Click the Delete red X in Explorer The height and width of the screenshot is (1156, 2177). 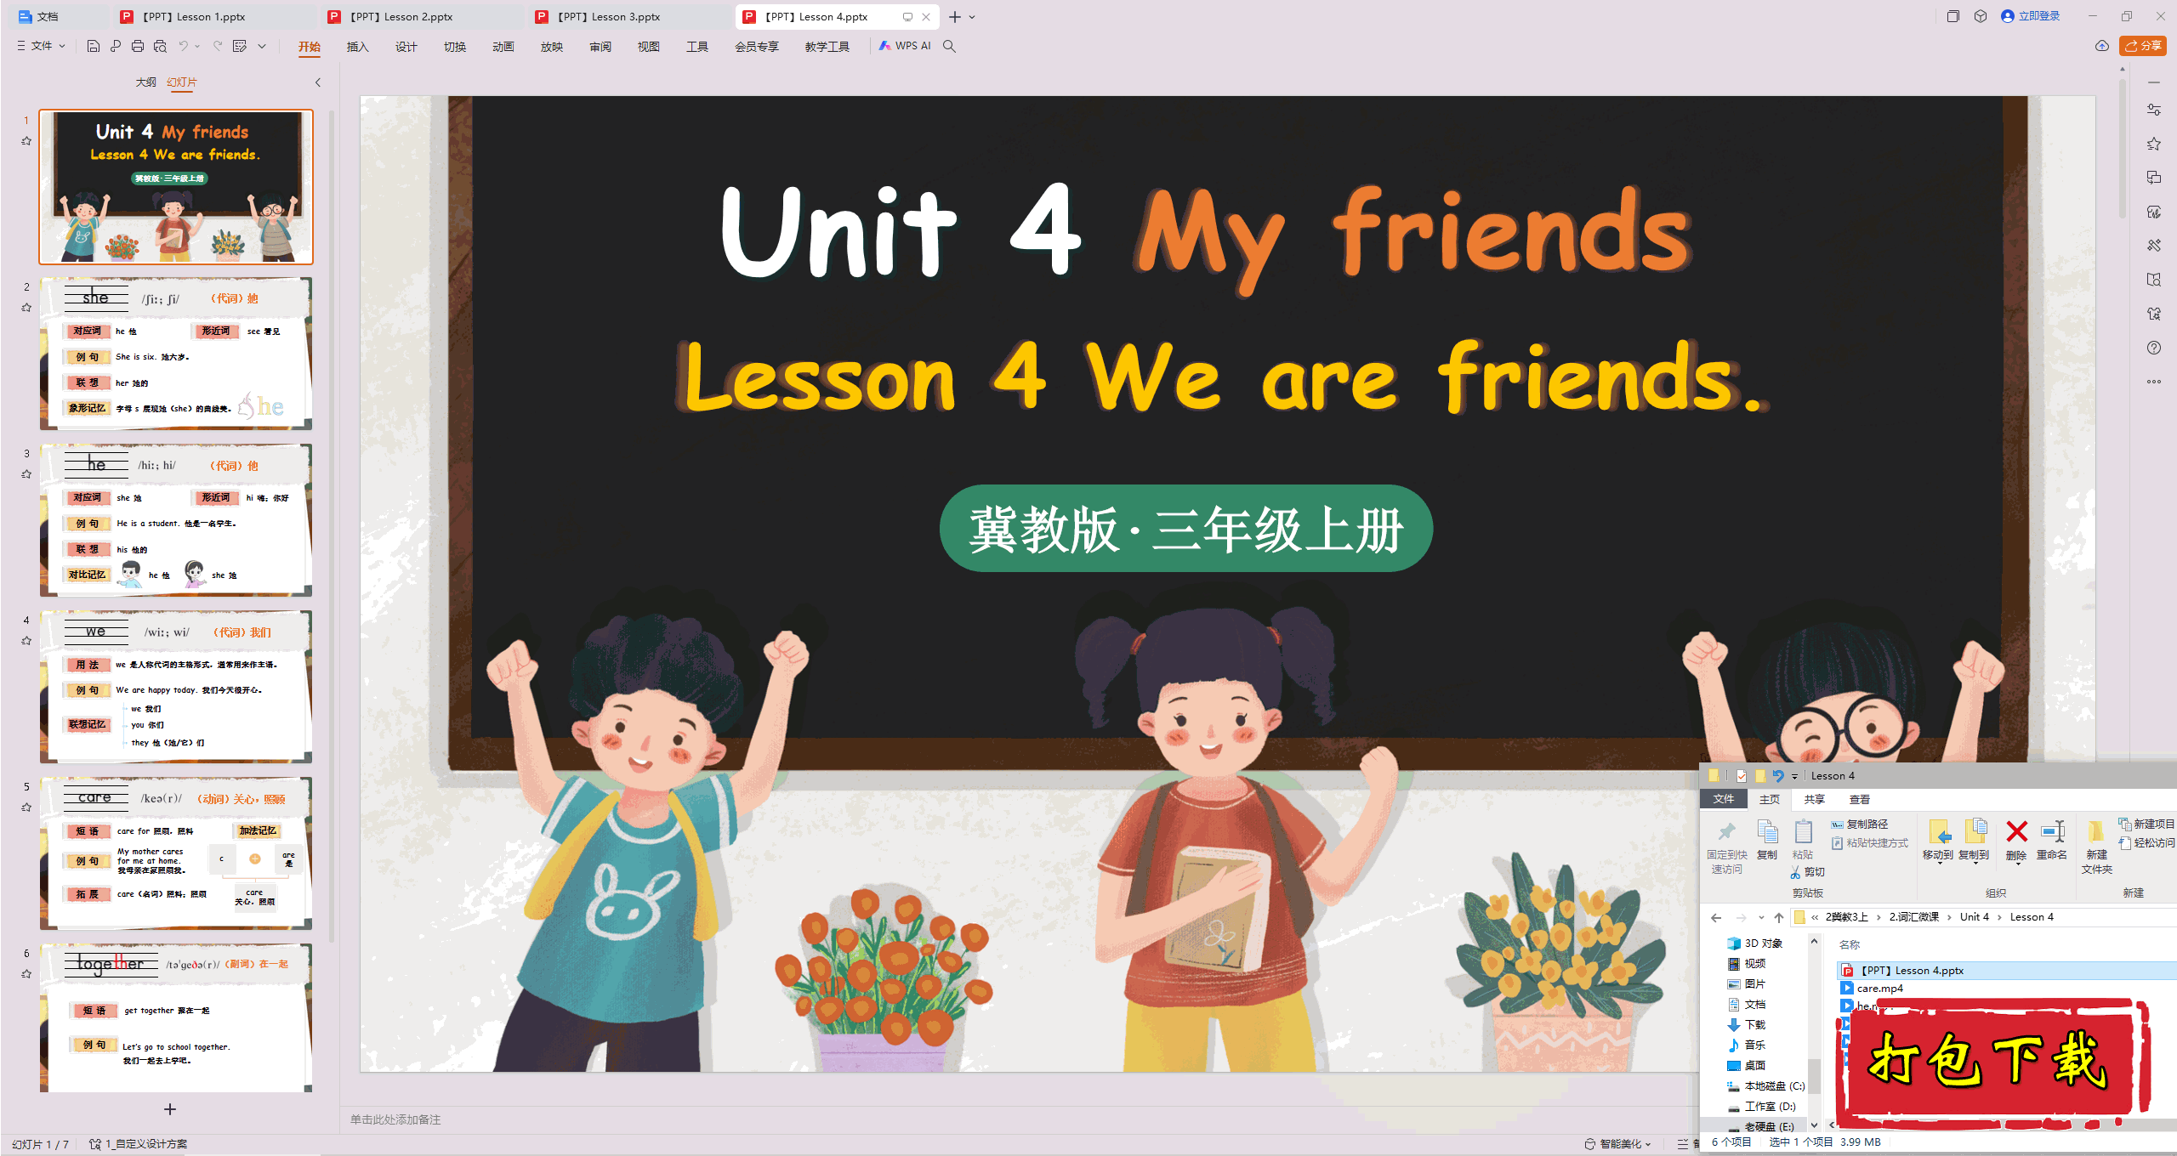(2016, 831)
